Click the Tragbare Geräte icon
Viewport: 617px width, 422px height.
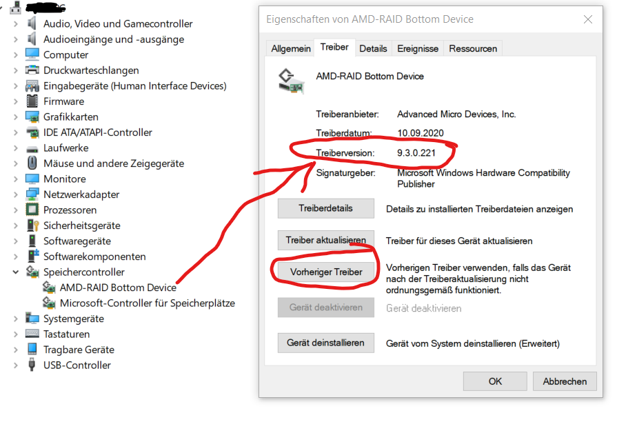[x=32, y=349]
